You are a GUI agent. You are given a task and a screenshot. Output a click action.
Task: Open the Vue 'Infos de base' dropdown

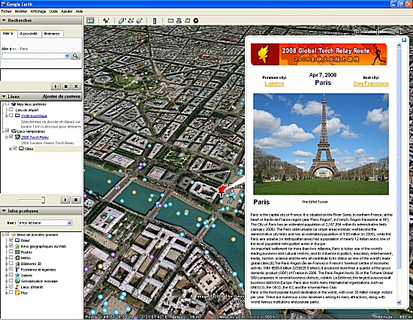[45, 223]
